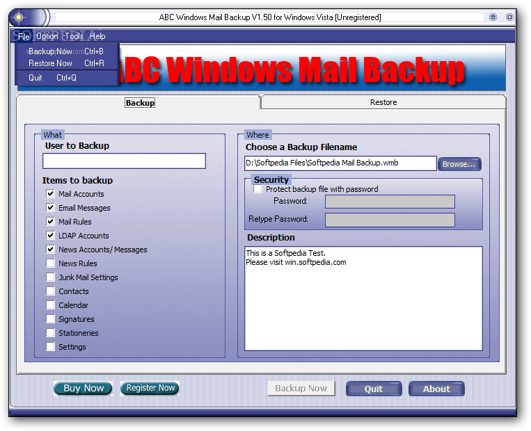Screen dimensions: 531x431
Task: Choose Restore Now from File menu
Action: (67, 63)
